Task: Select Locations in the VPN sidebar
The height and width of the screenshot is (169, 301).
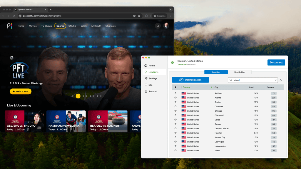Action: (153, 72)
